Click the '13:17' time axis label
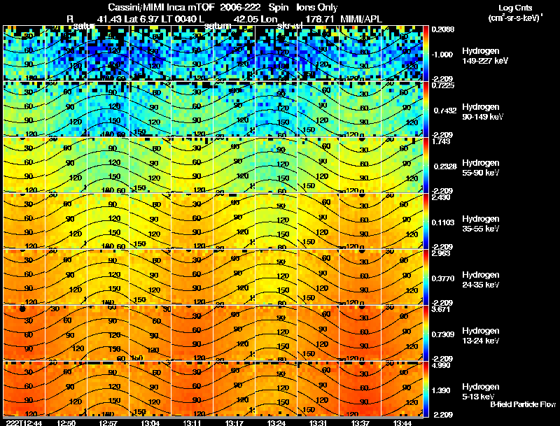This screenshot has height=426, width=560. pyautogui.click(x=234, y=423)
